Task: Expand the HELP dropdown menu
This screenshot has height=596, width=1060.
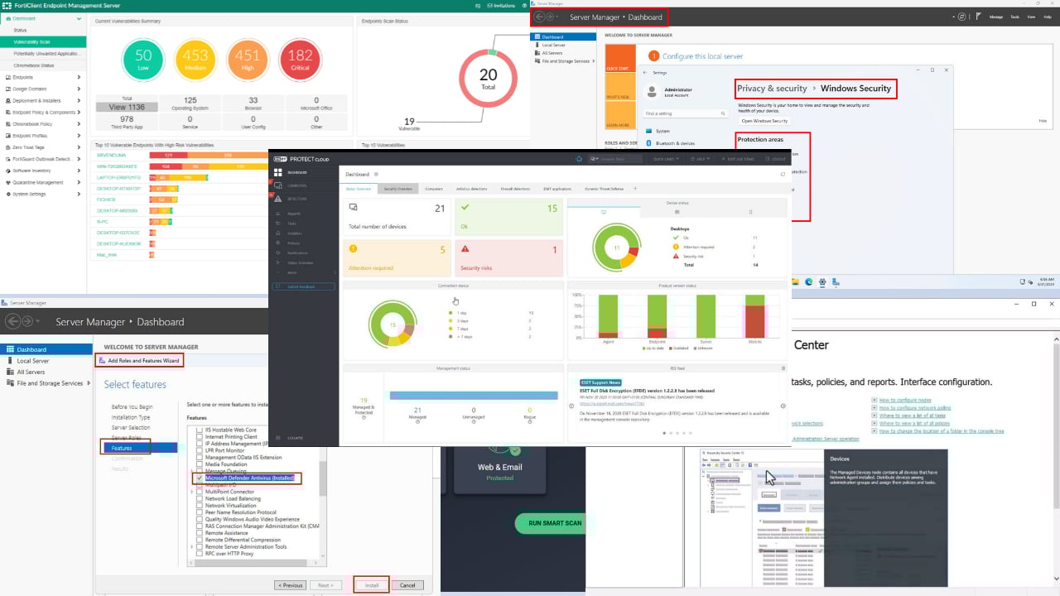Action: click(698, 159)
